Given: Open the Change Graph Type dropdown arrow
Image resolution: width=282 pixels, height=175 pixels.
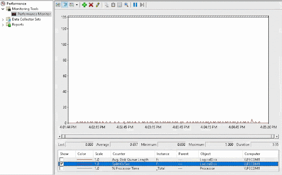Looking at the screenshot, I should [77, 5].
